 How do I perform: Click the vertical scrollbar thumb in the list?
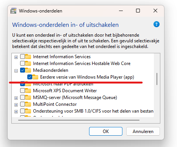[x=157, y=79]
